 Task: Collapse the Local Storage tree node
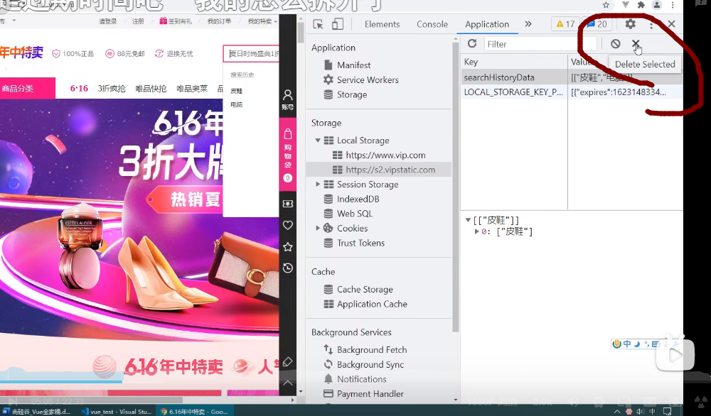[x=318, y=141]
